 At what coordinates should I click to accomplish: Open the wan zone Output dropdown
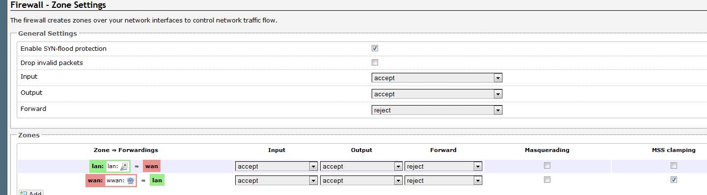361,180
